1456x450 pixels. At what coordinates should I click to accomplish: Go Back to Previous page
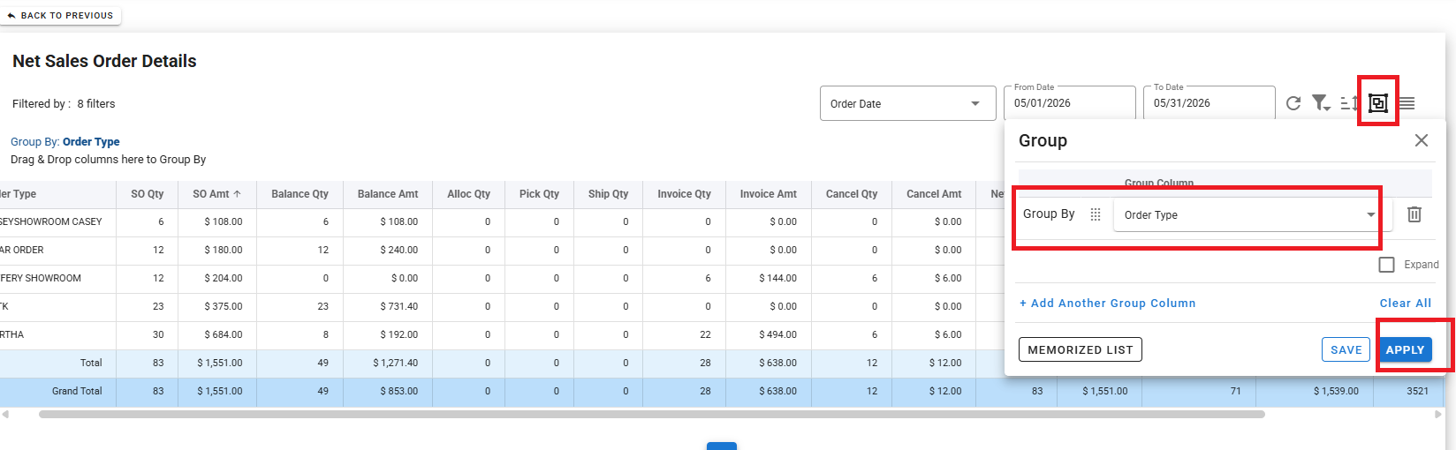click(x=61, y=16)
